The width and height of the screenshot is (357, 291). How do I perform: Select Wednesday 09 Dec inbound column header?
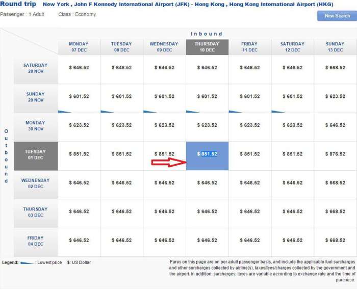(x=164, y=47)
